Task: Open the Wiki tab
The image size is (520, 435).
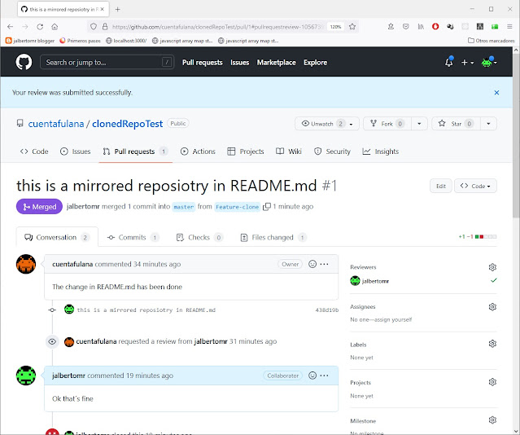Action: (289, 152)
